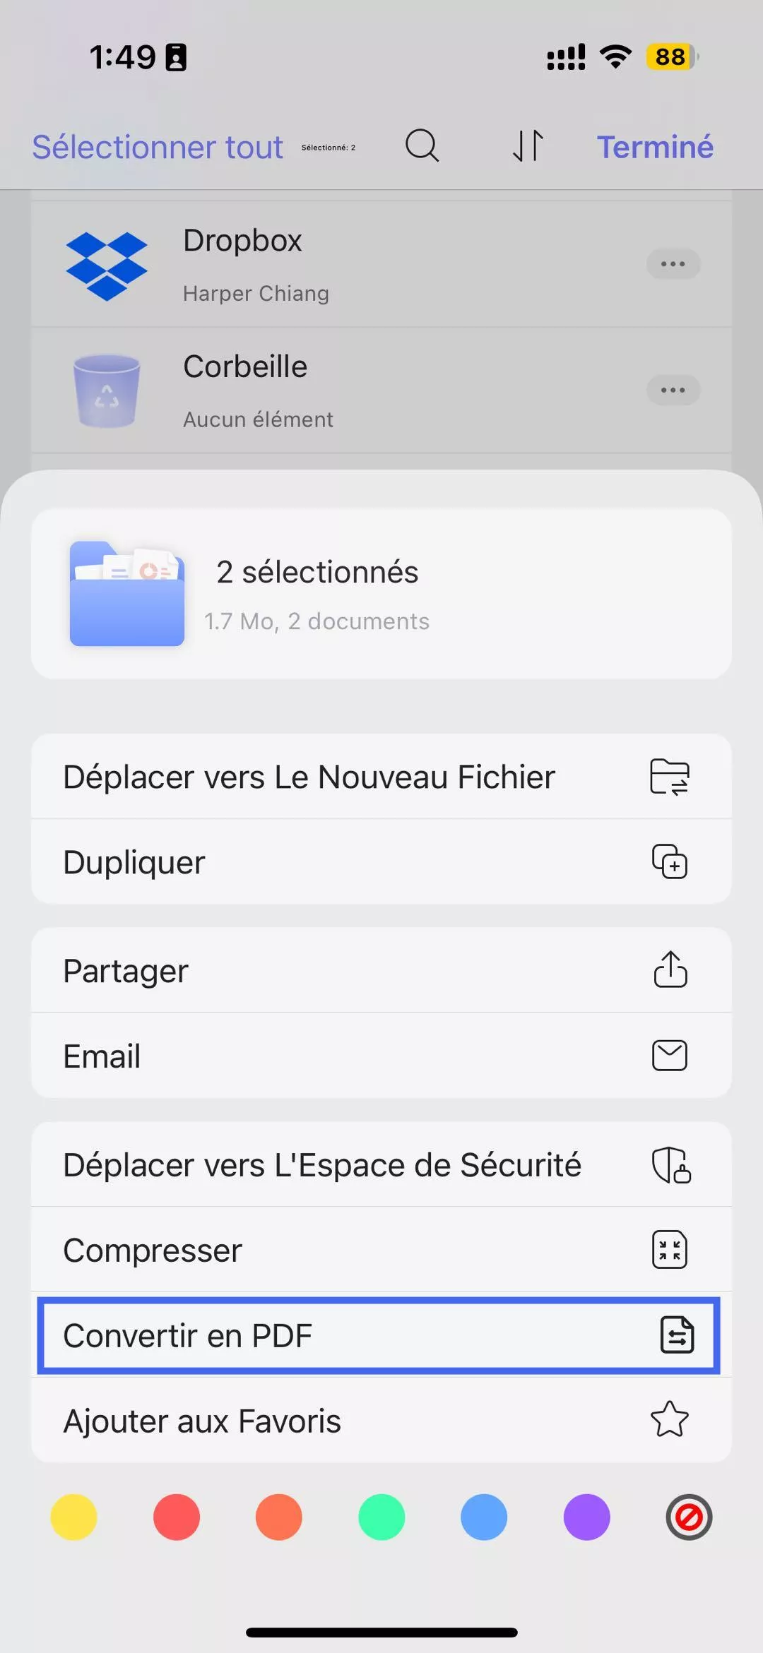Choose Déplacer vers Le Nouveau Fichier
The width and height of the screenshot is (763, 1653).
point(309,777)
